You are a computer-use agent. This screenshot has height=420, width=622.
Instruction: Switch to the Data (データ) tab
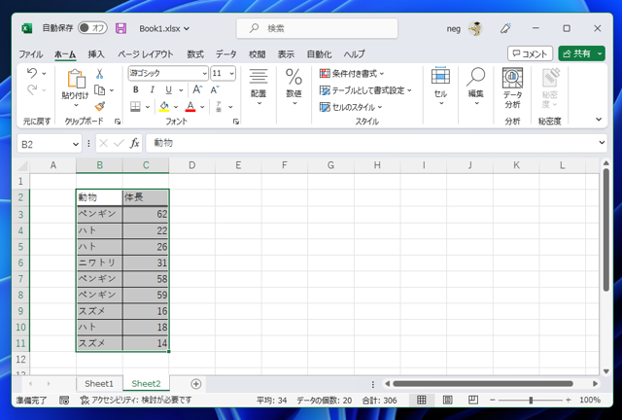226,54
